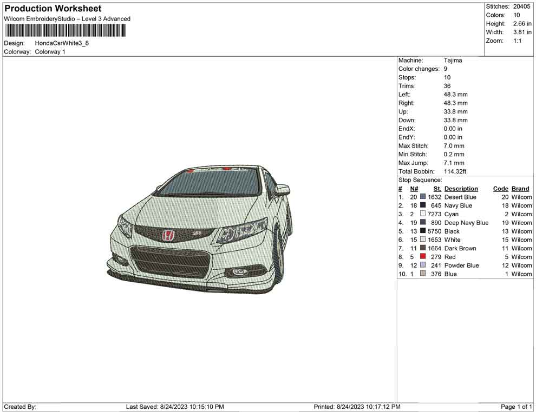Click the Powder Blue description text
The width and height of the screenshot is (536, 412).
tap(461, 265)
